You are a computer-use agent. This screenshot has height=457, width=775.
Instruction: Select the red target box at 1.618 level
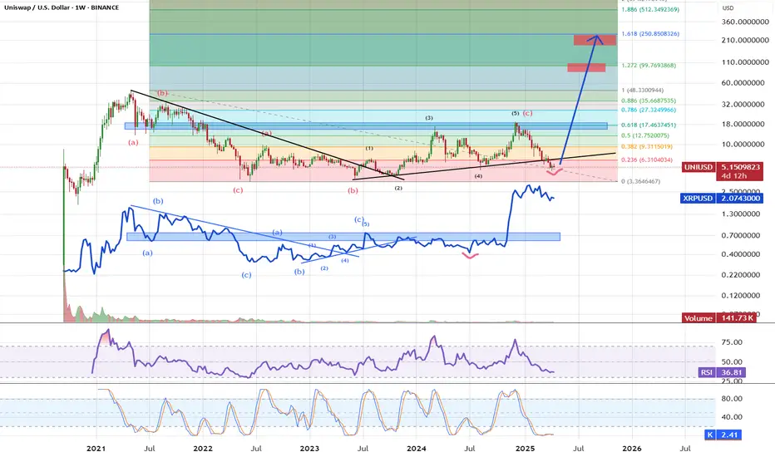[595, 40]
